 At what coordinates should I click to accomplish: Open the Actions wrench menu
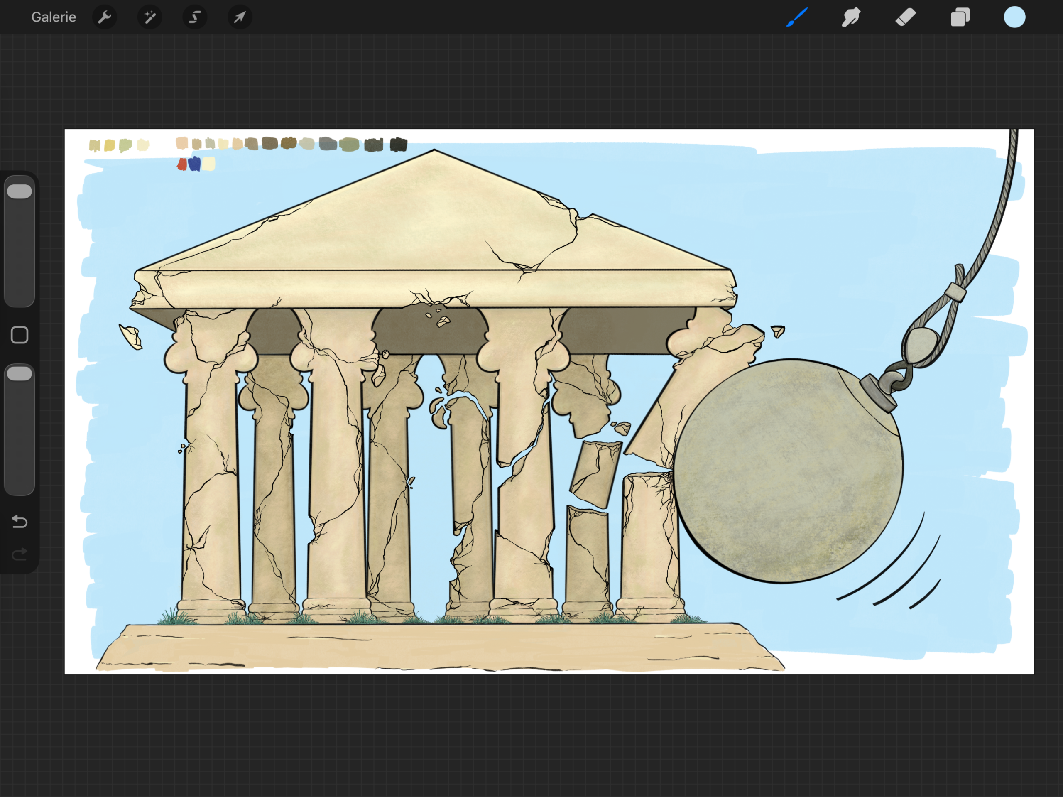[x=105, y=17]
